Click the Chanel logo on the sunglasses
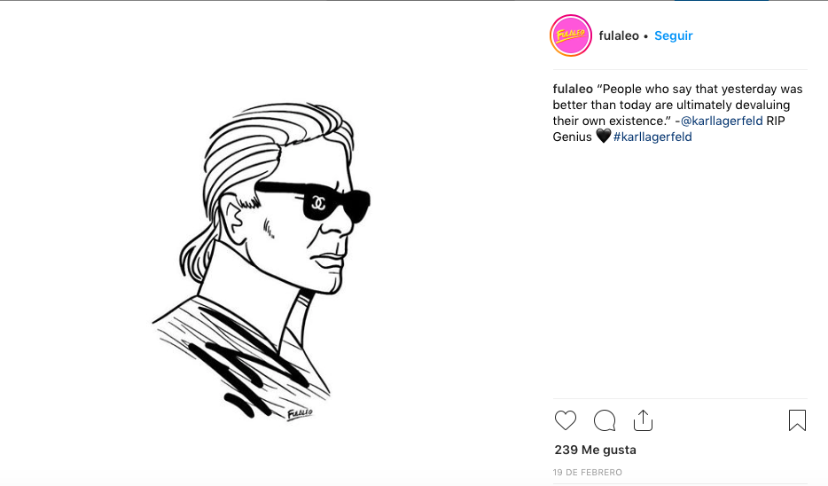The height and width of the screenshot is (486, 828). tap(317, 203)
